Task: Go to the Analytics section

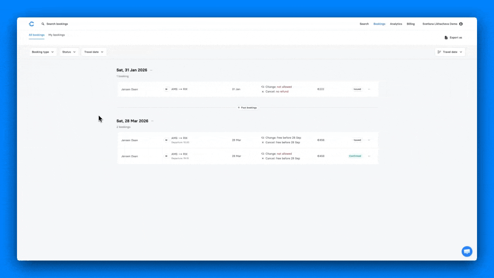Action: pos(396,24)
